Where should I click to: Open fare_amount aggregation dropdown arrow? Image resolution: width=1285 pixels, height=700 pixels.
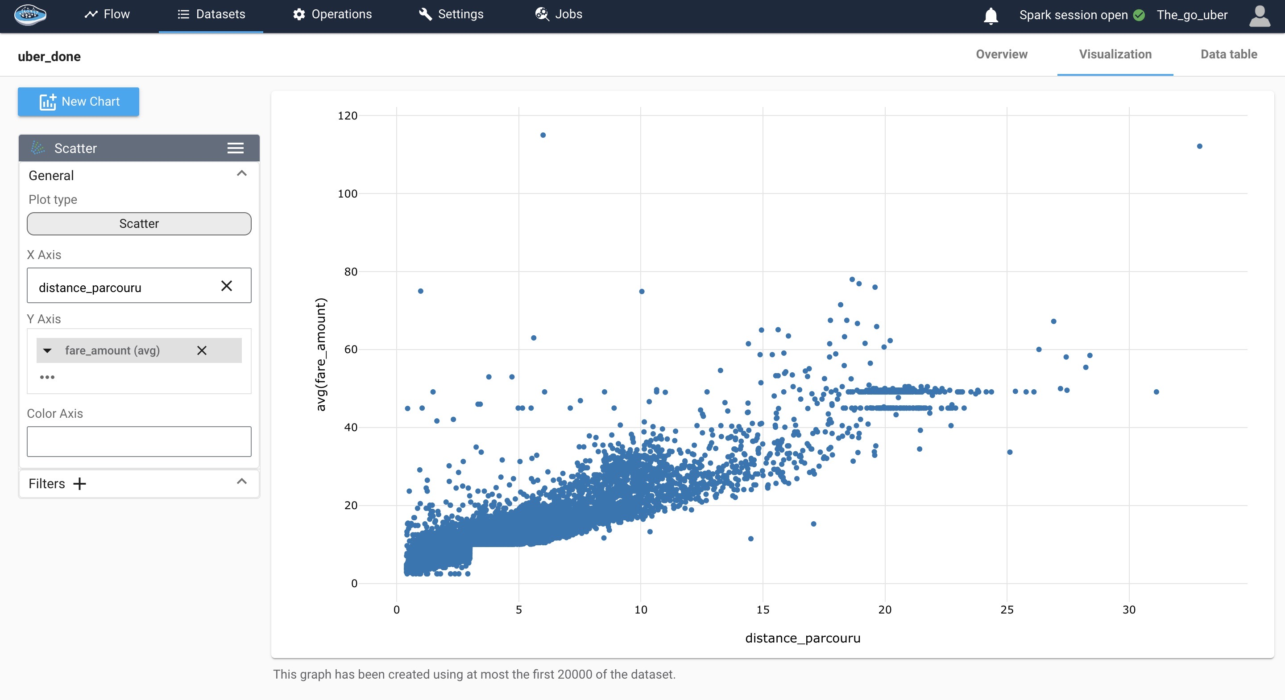tap(47, 350)
